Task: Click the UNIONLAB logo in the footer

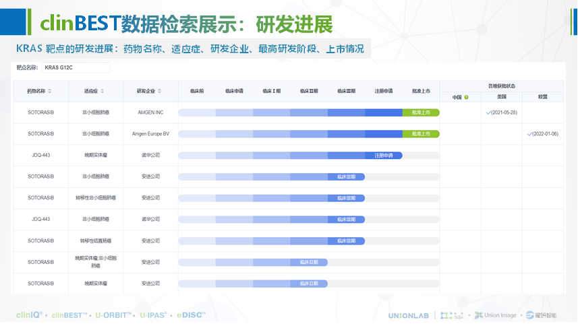Action: (409, 316)
